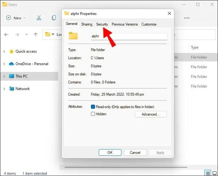Expand the Quick access tree node
The height and width of the screenshot is (176, 218).
(4, 52)
